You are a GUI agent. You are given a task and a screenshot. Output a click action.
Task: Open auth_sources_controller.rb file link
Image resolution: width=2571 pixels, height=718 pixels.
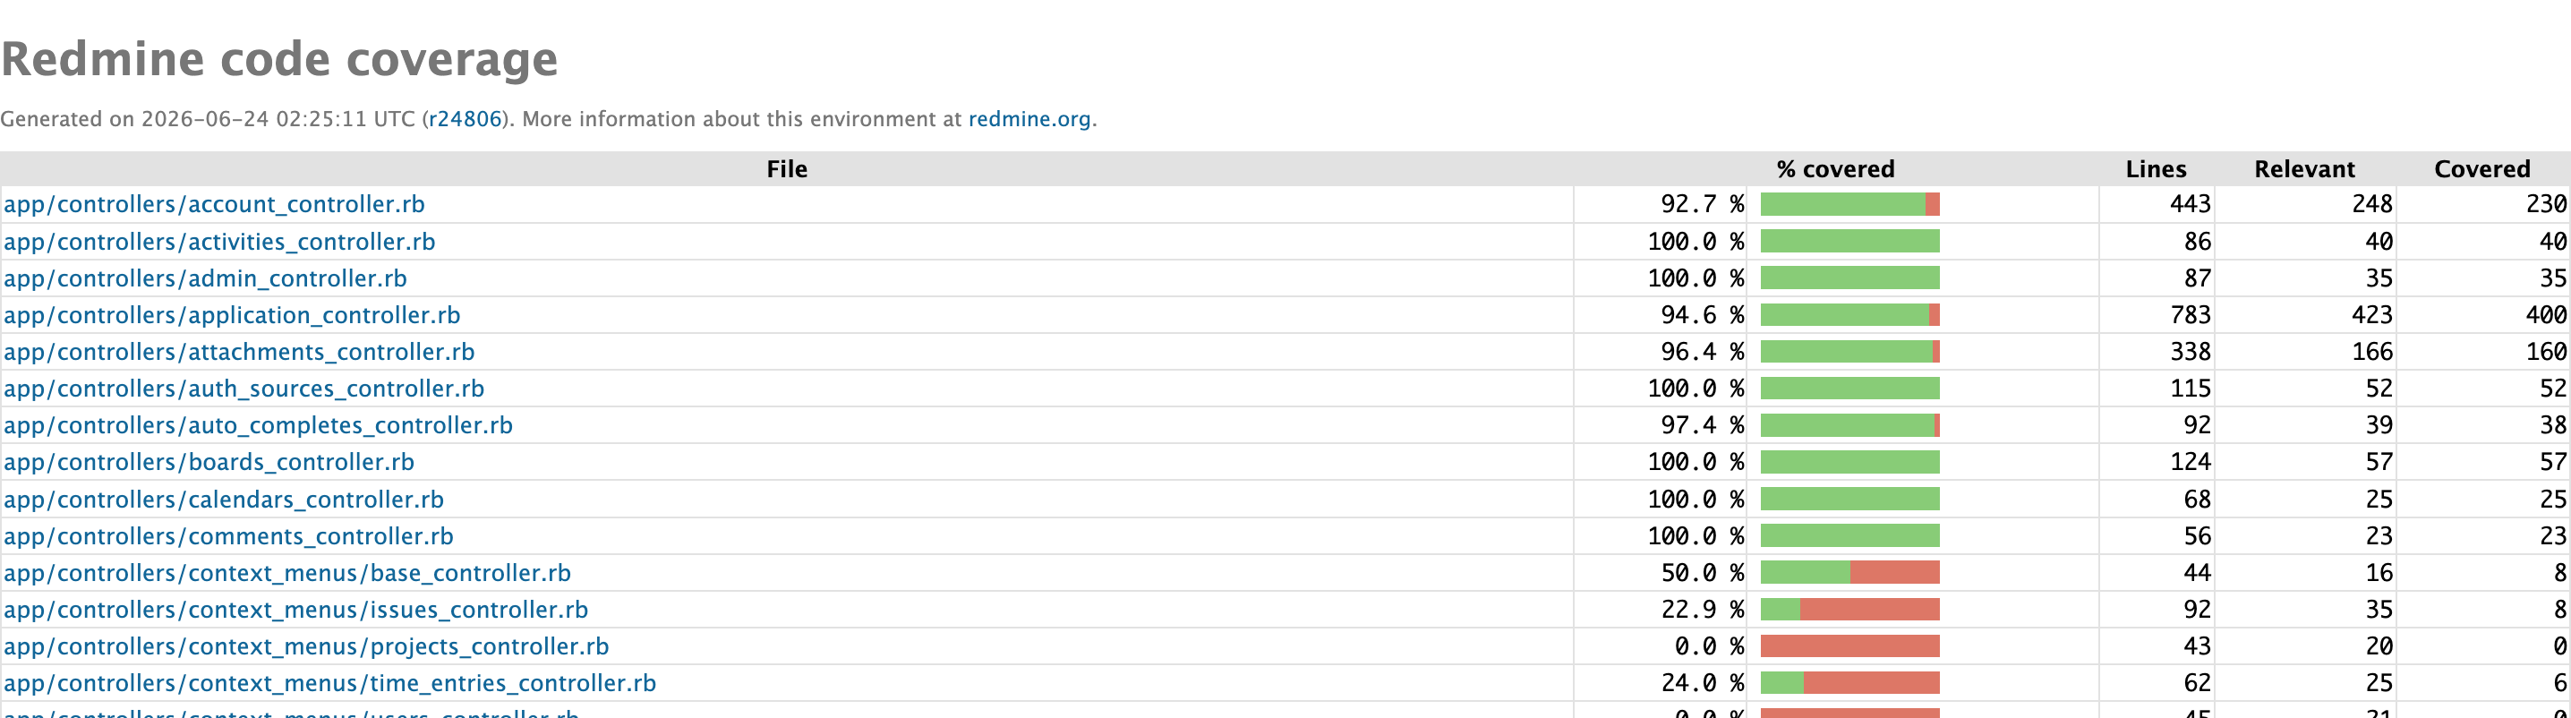(x=244, y=389)
